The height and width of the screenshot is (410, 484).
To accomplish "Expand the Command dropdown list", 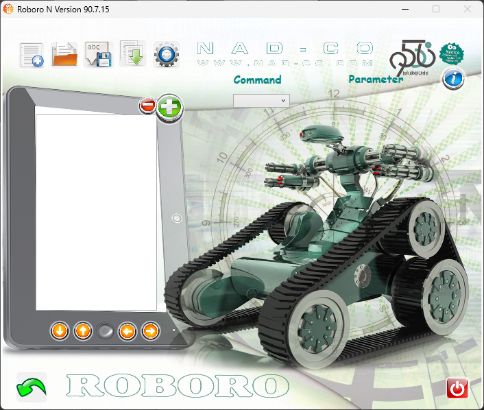I will [x=261, y=100].
